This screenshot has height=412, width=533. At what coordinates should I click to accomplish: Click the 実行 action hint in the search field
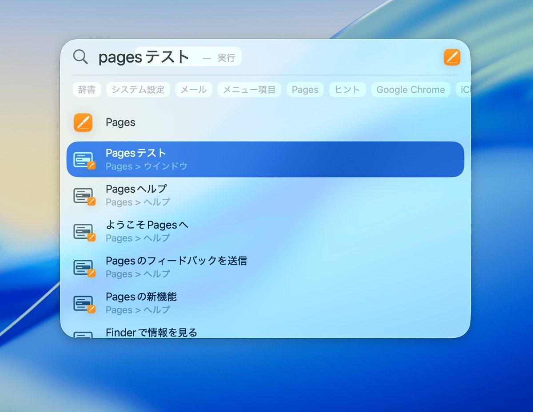(226, 58)
